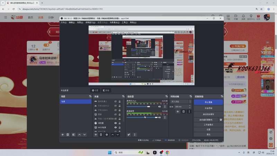277x156 pixels.
Task: Click 启动回放缓存 replay buffer button
Action: point(208,114)
